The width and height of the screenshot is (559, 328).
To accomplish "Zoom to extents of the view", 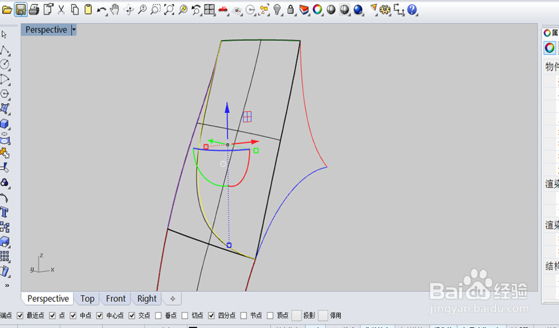I will 169,9.
